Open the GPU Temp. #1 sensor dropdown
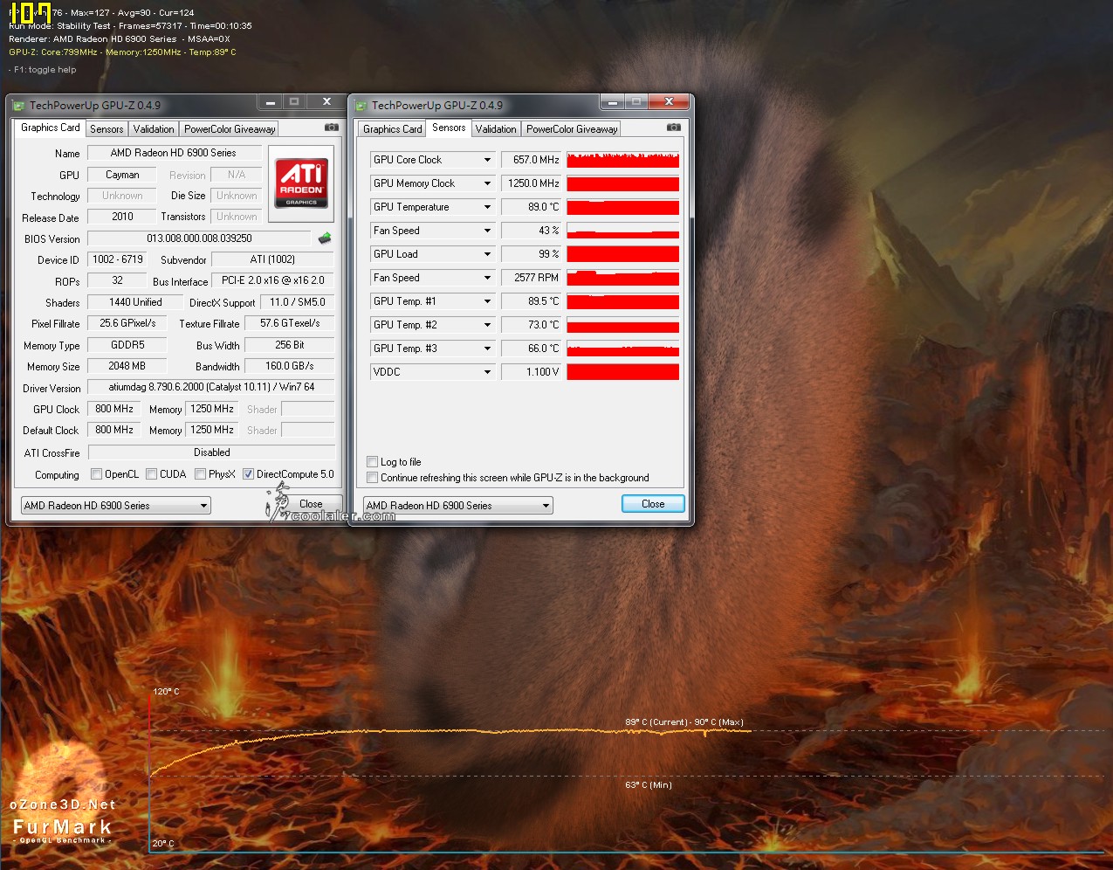This screenshot has width=1113, height=870. point(487,301)
